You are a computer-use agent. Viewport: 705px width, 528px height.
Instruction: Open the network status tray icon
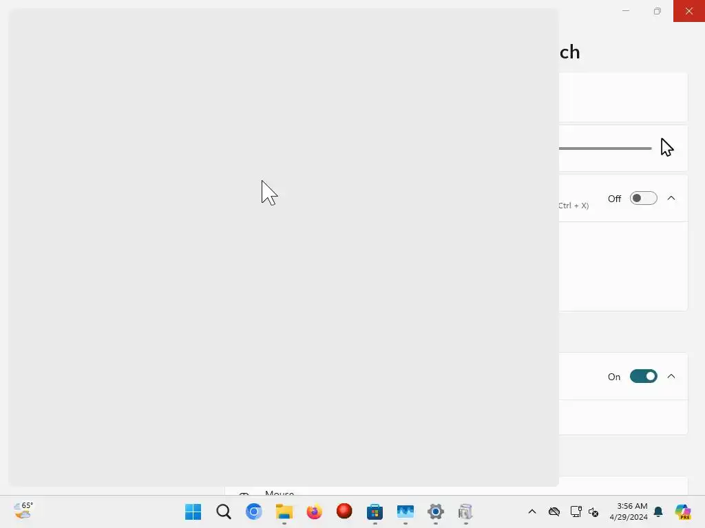(x=576, y=511)
